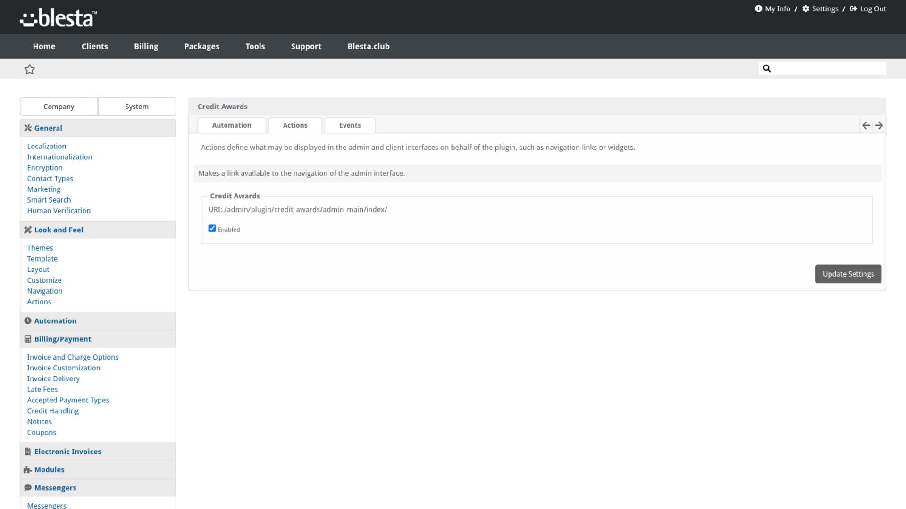Open the My Info link
906x509 pixels.
coord(777,8)
